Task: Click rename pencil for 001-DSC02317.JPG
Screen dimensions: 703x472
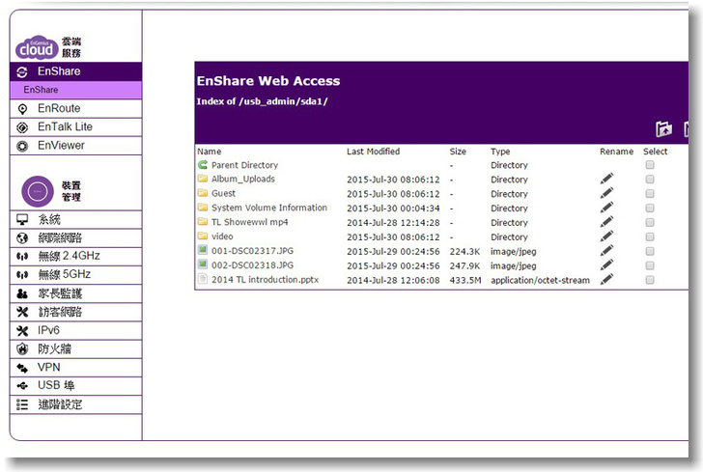Action: [x=606, y=251]
